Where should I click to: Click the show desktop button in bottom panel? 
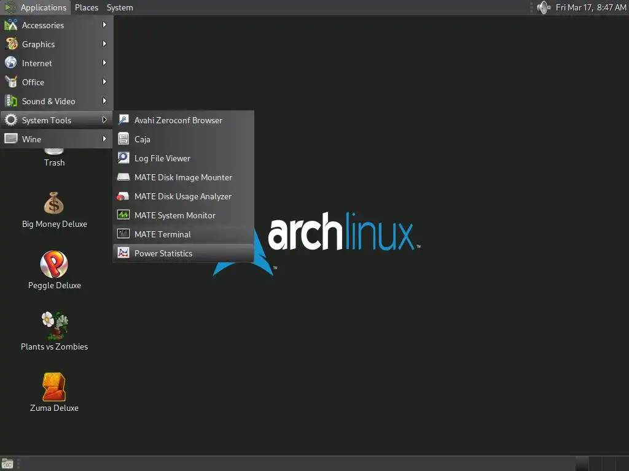click(x=7, y=464)
